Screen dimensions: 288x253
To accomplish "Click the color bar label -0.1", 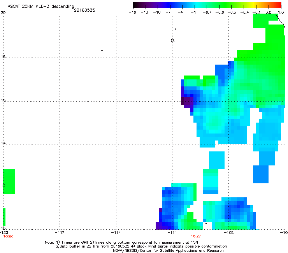I will coord(256,12).
